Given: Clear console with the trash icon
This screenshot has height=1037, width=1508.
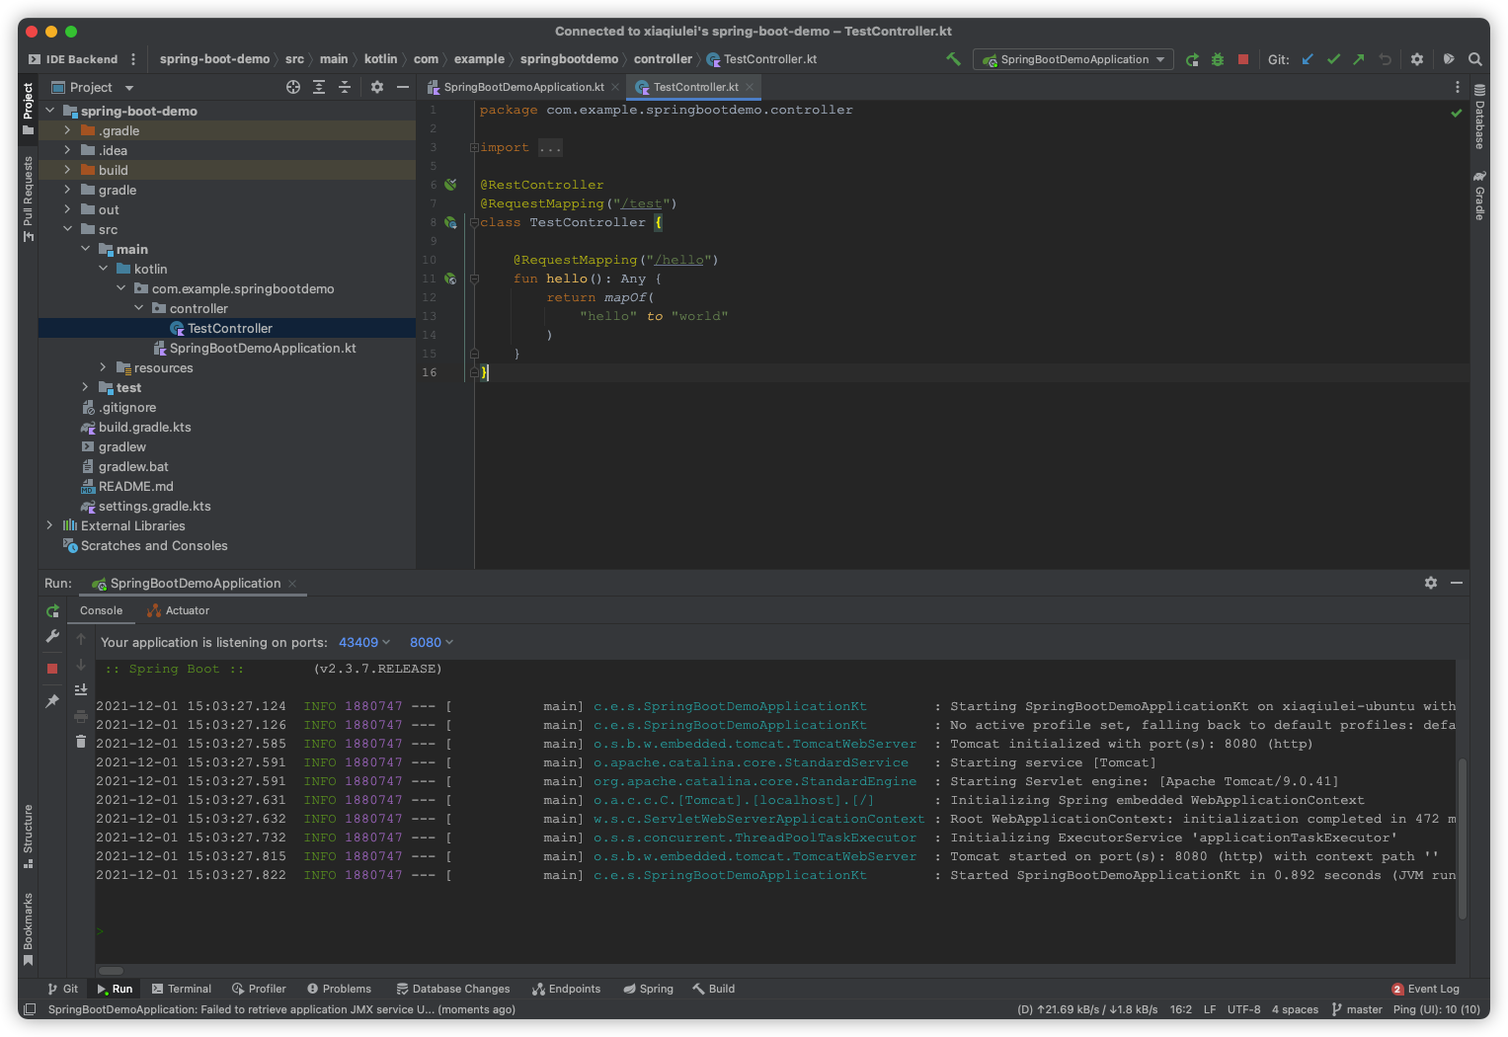Looking at the screenshot, I should pos(81,741).
